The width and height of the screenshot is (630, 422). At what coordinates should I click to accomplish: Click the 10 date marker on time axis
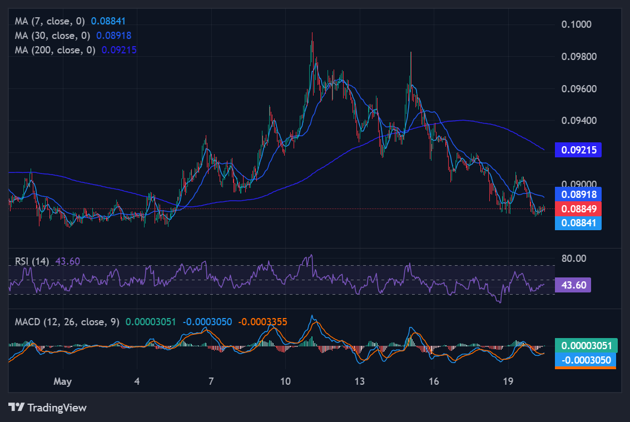tap(285, 381)
